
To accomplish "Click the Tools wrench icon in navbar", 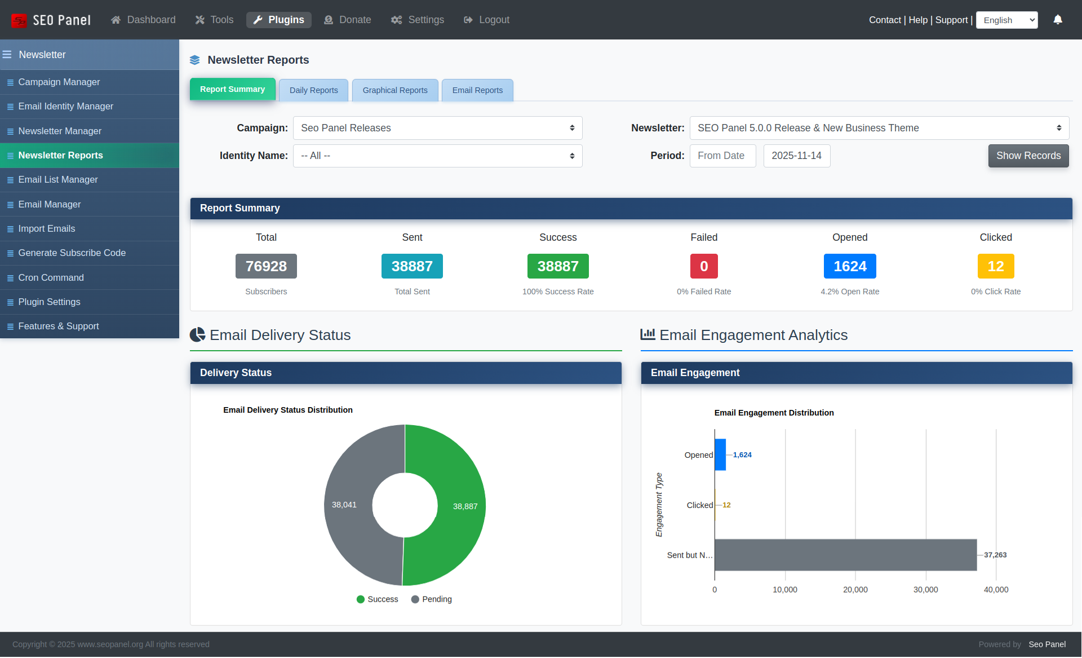I will click(x=199, y=20).
